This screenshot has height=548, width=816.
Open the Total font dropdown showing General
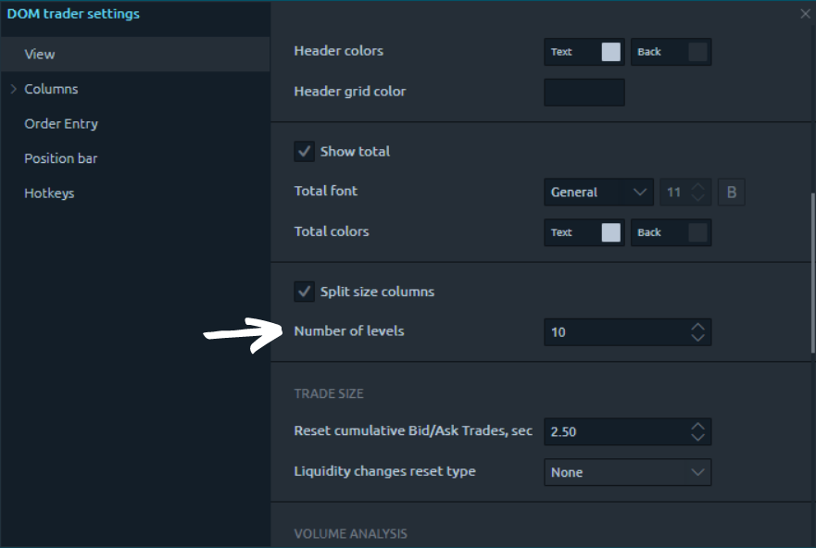point(597,192)
